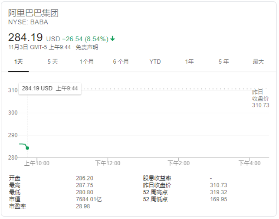Click the green down arrow icon

tap(113, 39)
